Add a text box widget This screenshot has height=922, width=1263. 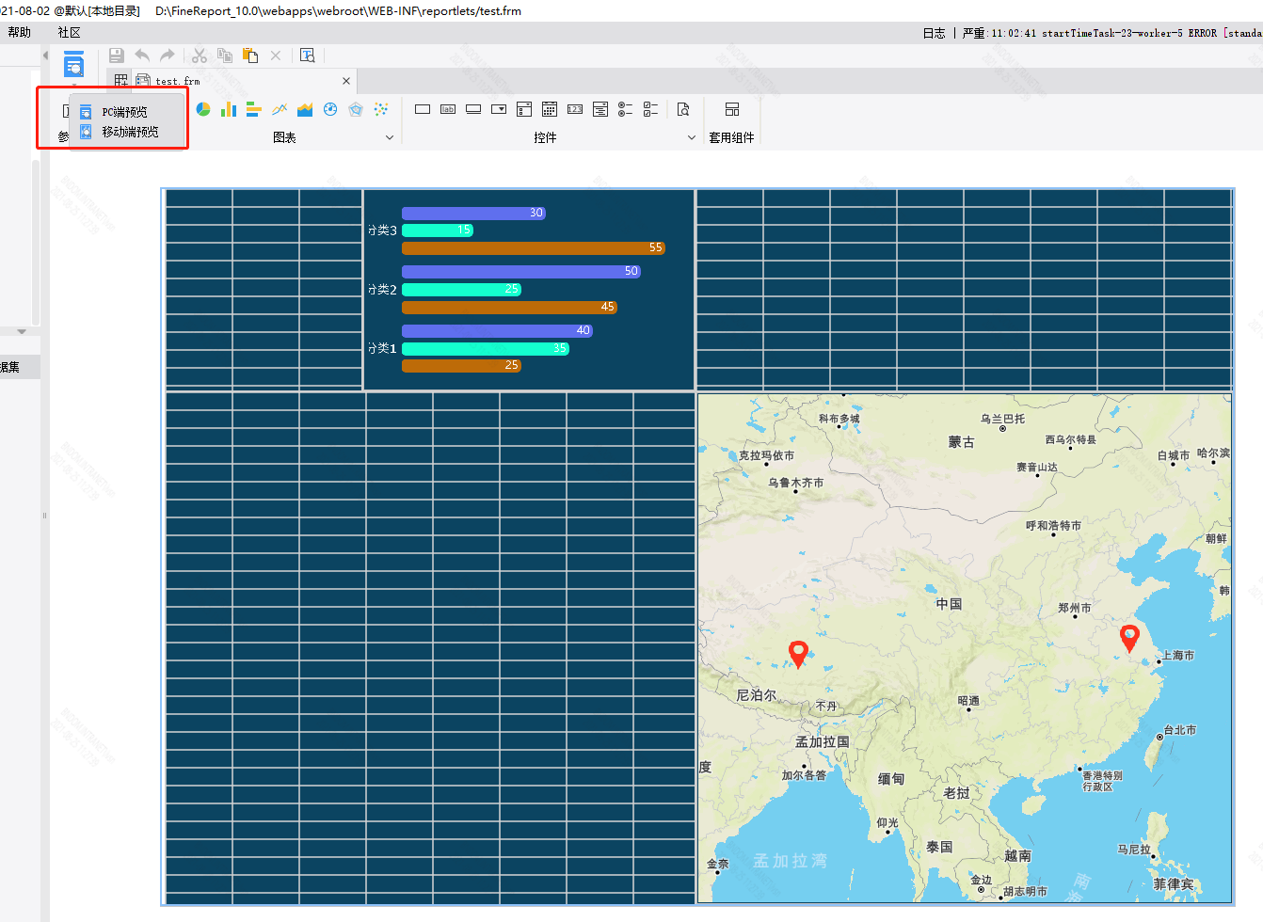(x=423, y=109)
